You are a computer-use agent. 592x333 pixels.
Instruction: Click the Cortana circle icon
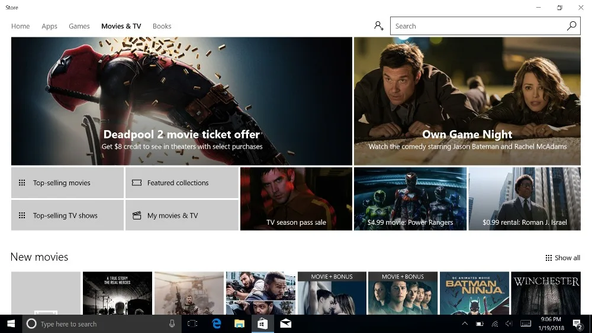(x=31, y=324)
